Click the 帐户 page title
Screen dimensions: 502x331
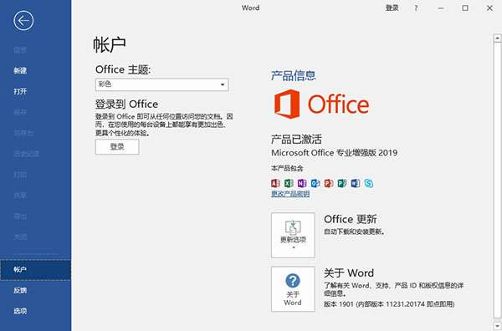click(x=110, y=44)
